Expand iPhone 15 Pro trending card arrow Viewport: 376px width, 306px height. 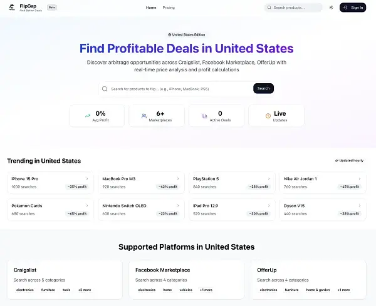(87, 178)
